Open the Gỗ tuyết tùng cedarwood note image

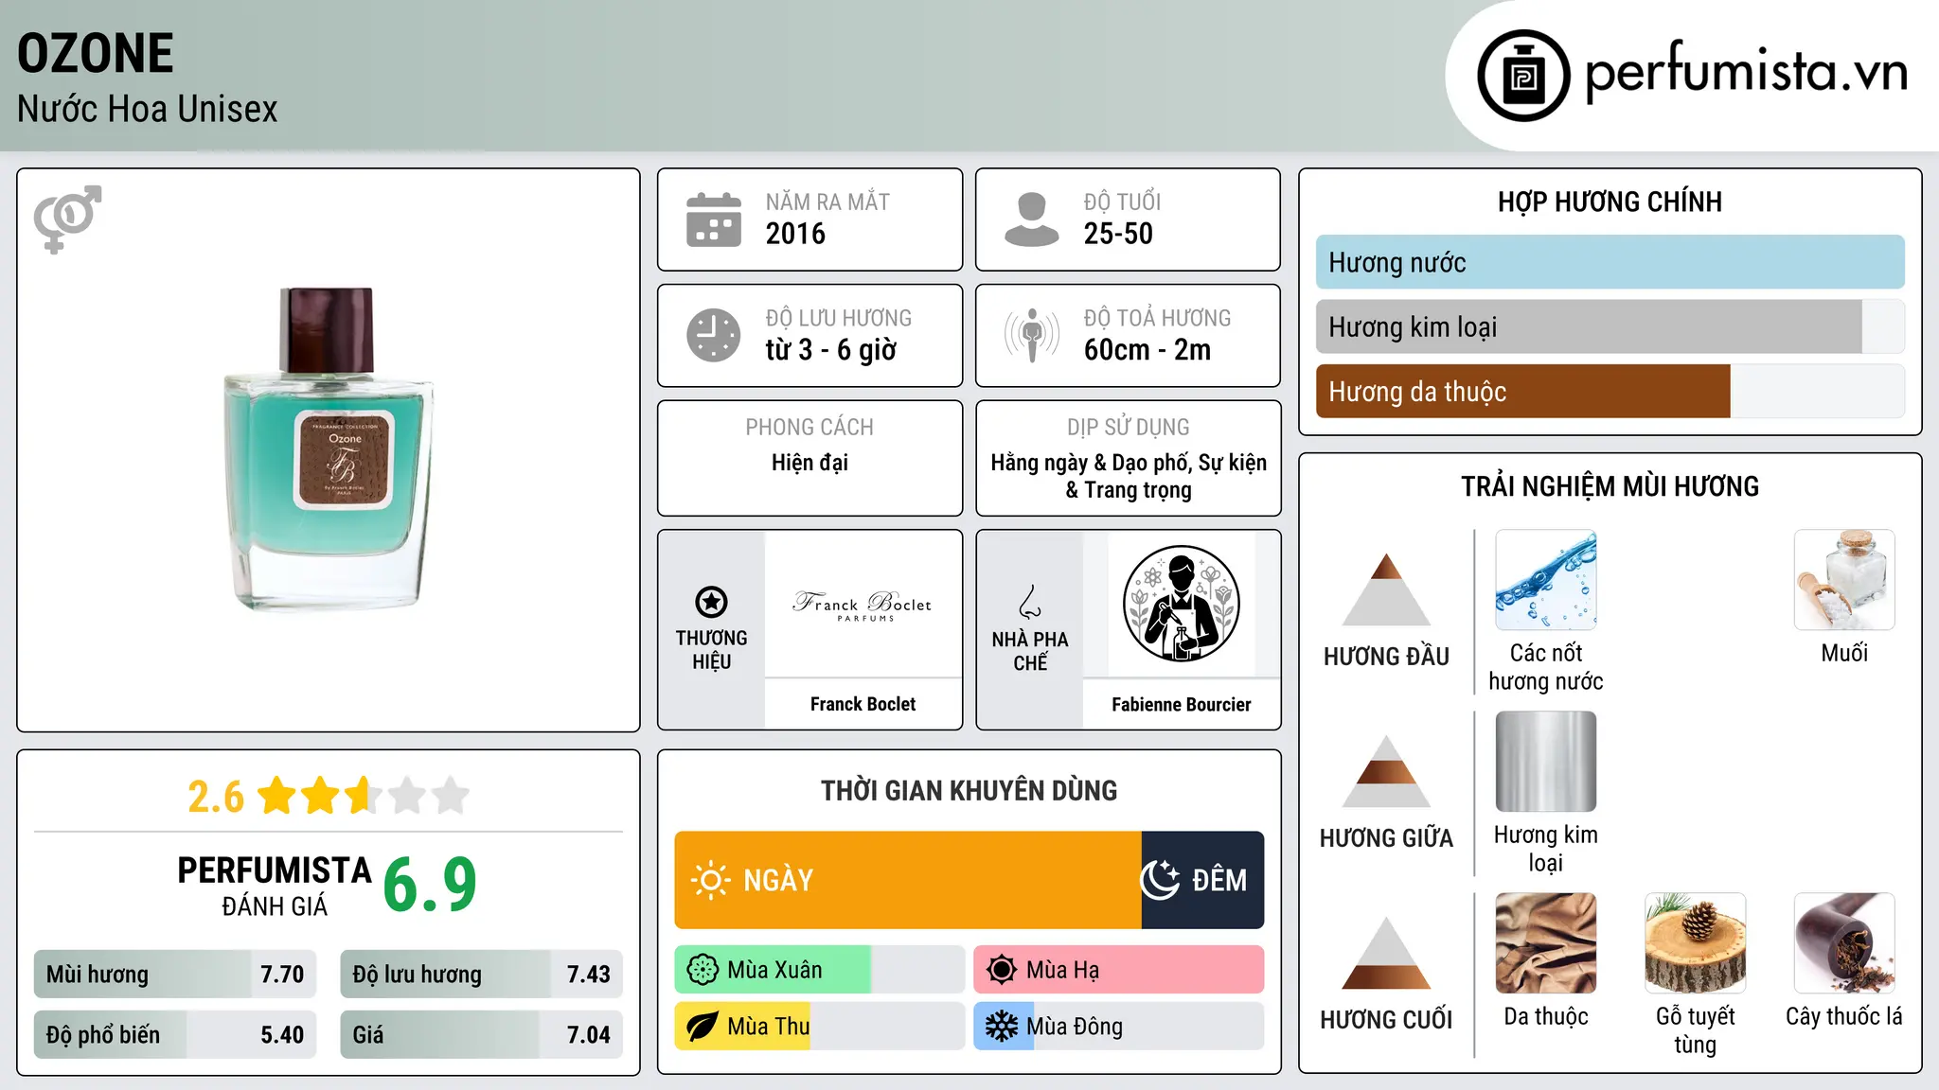[1695, 943]
